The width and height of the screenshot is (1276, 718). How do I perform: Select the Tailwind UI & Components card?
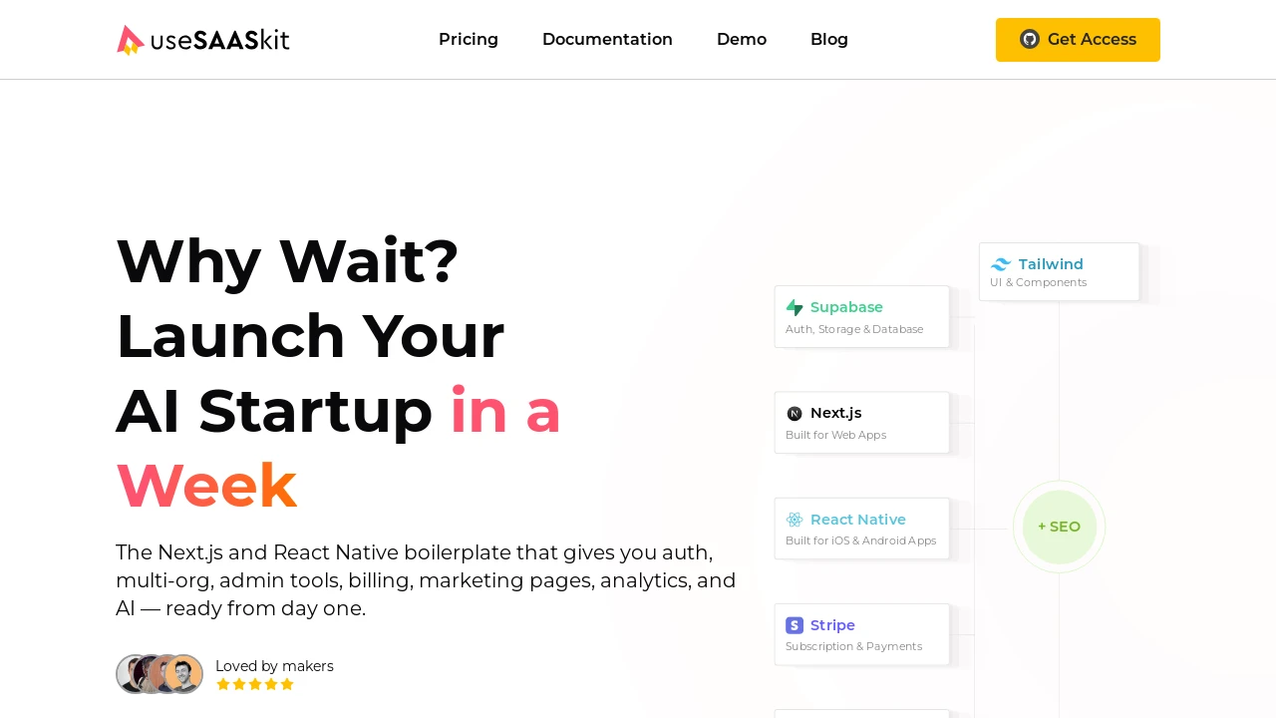[x=1059, y=271]
